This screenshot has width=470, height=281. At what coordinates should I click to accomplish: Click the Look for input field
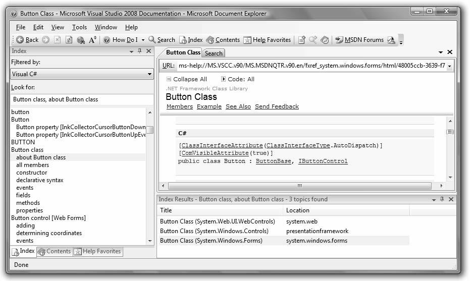point(82,99)
